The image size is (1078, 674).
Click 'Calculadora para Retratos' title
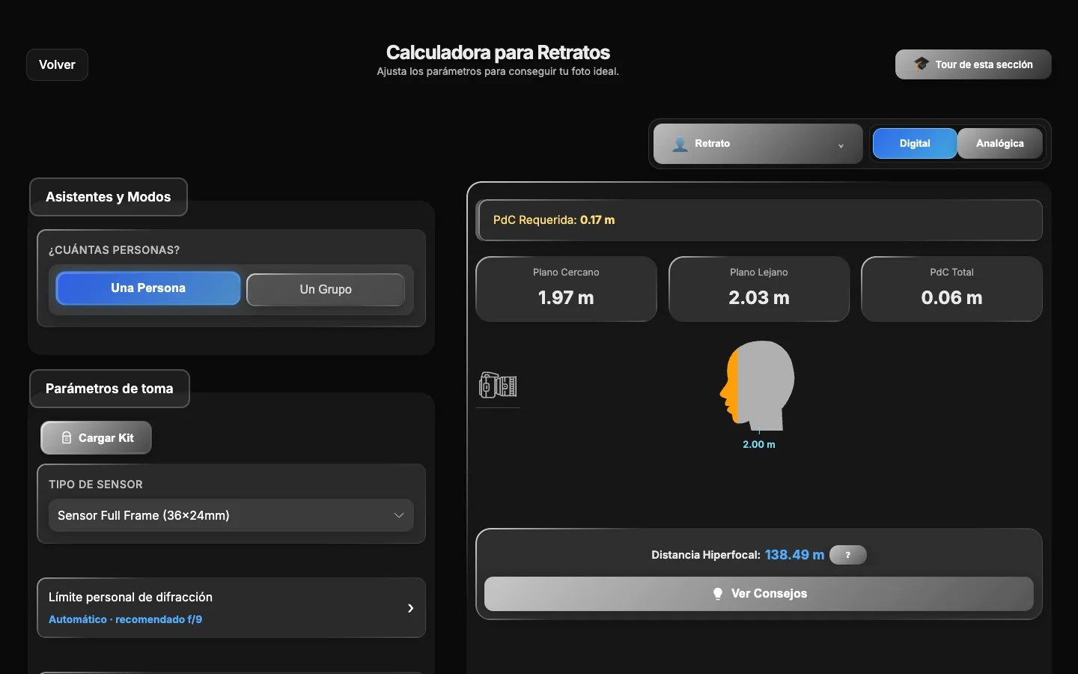pyautogui.click(x=498, y=52)
